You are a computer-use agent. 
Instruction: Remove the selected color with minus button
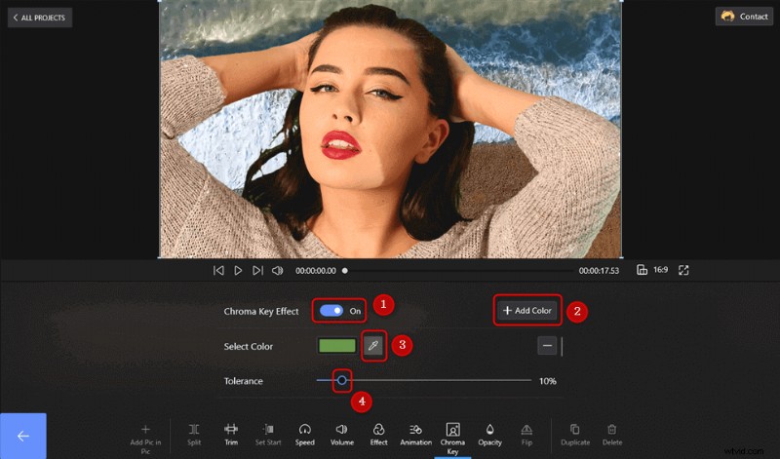[x=547, y=346]
